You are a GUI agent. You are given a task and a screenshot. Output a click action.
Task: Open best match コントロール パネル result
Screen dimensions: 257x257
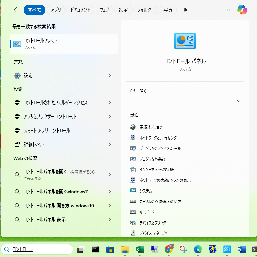pos(64,44)
